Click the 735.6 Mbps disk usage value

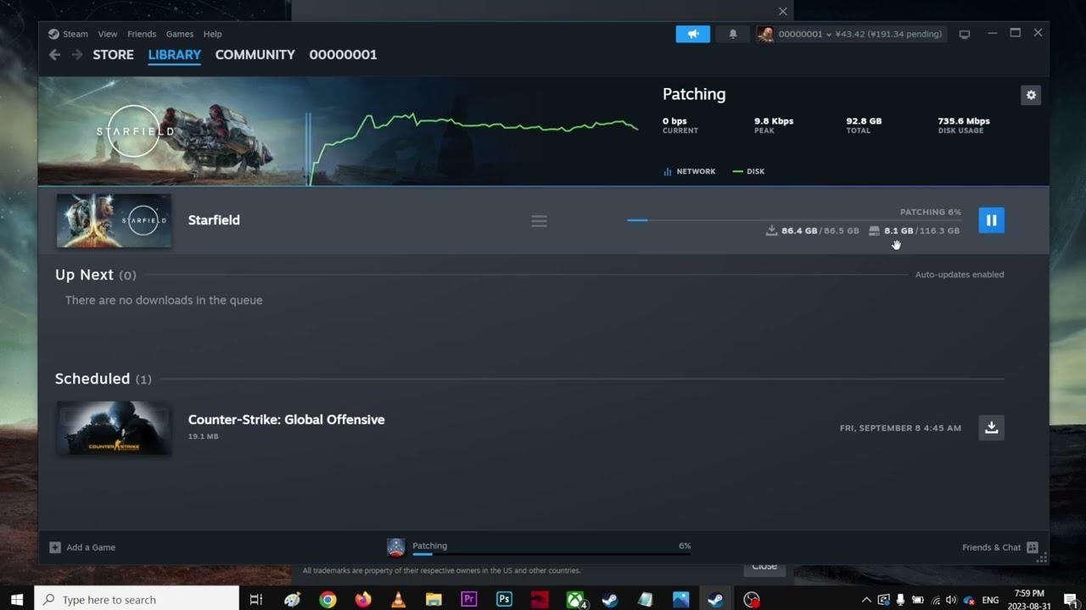tap(964, 121)
